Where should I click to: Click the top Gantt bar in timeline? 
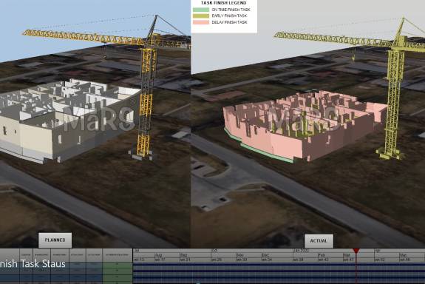point(279,264)
